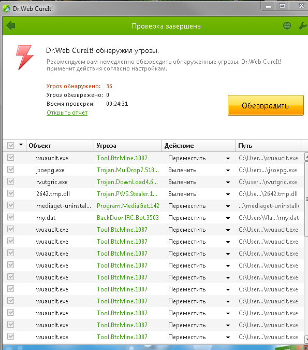Open threat link BackDoor.IRC.Bot.3503
This screenshot has height=350, width=308.
(x=128, y=218)
